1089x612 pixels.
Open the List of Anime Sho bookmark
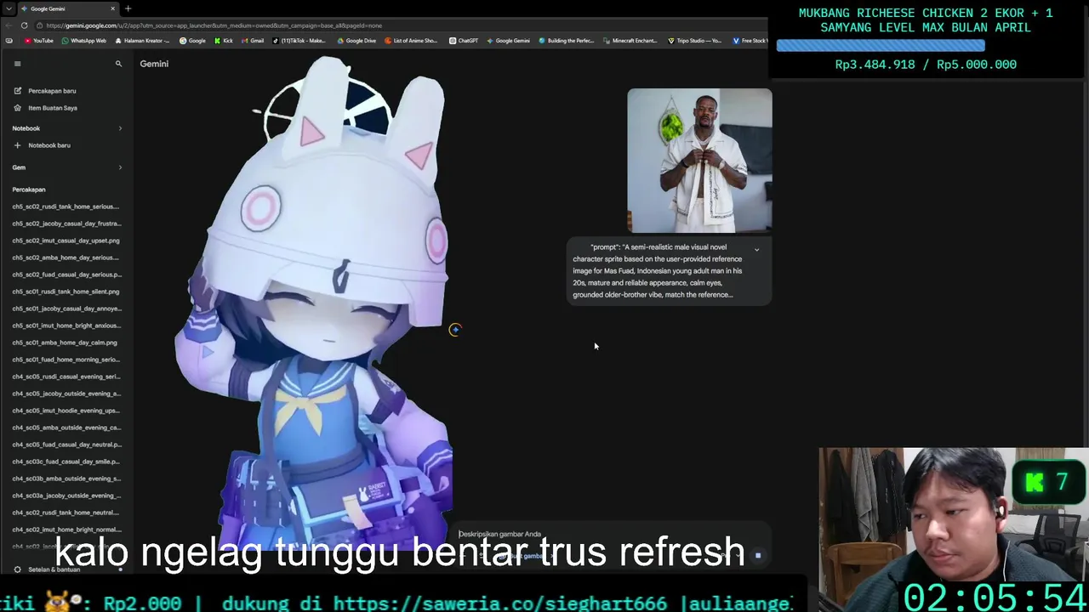[x=411, y=41]
